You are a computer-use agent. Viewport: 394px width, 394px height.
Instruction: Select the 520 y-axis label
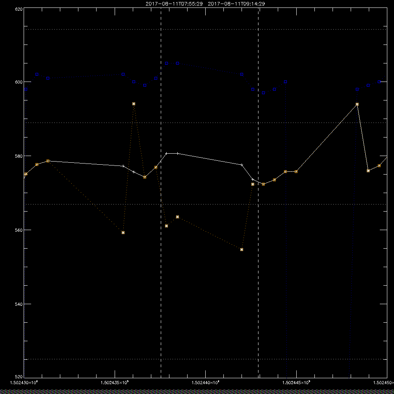(x=19, y=377)
